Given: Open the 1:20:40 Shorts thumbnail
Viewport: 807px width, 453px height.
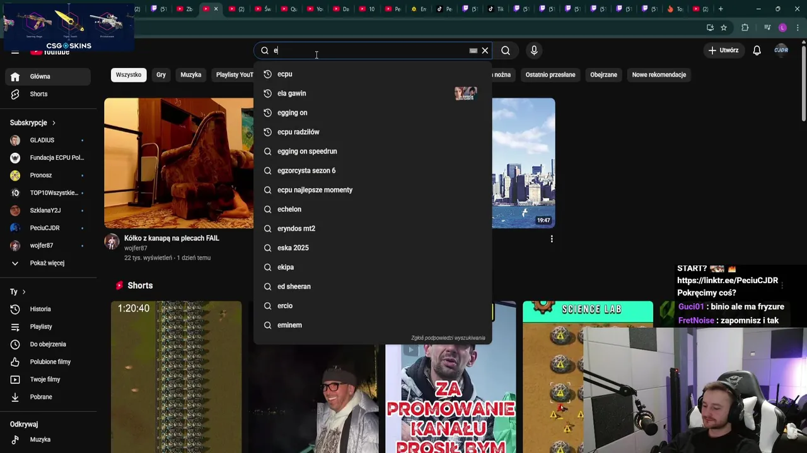Looking at the screenshot, I should 177,377.
